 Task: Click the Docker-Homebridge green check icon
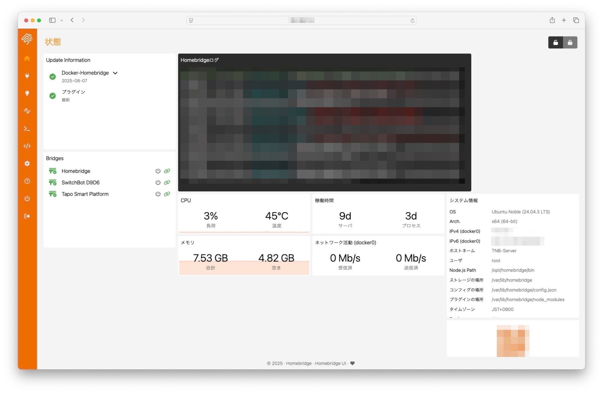click(52, 77)
